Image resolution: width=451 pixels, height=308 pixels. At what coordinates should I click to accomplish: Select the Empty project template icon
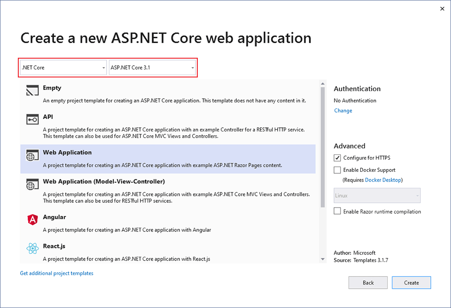coord(32,90)
